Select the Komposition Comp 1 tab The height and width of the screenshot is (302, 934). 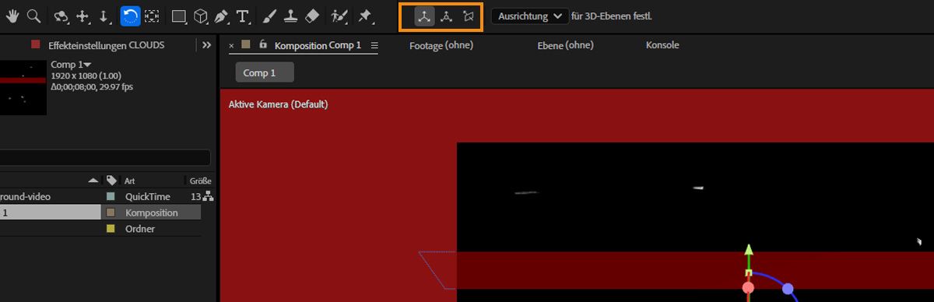click(x=318, y=45)
